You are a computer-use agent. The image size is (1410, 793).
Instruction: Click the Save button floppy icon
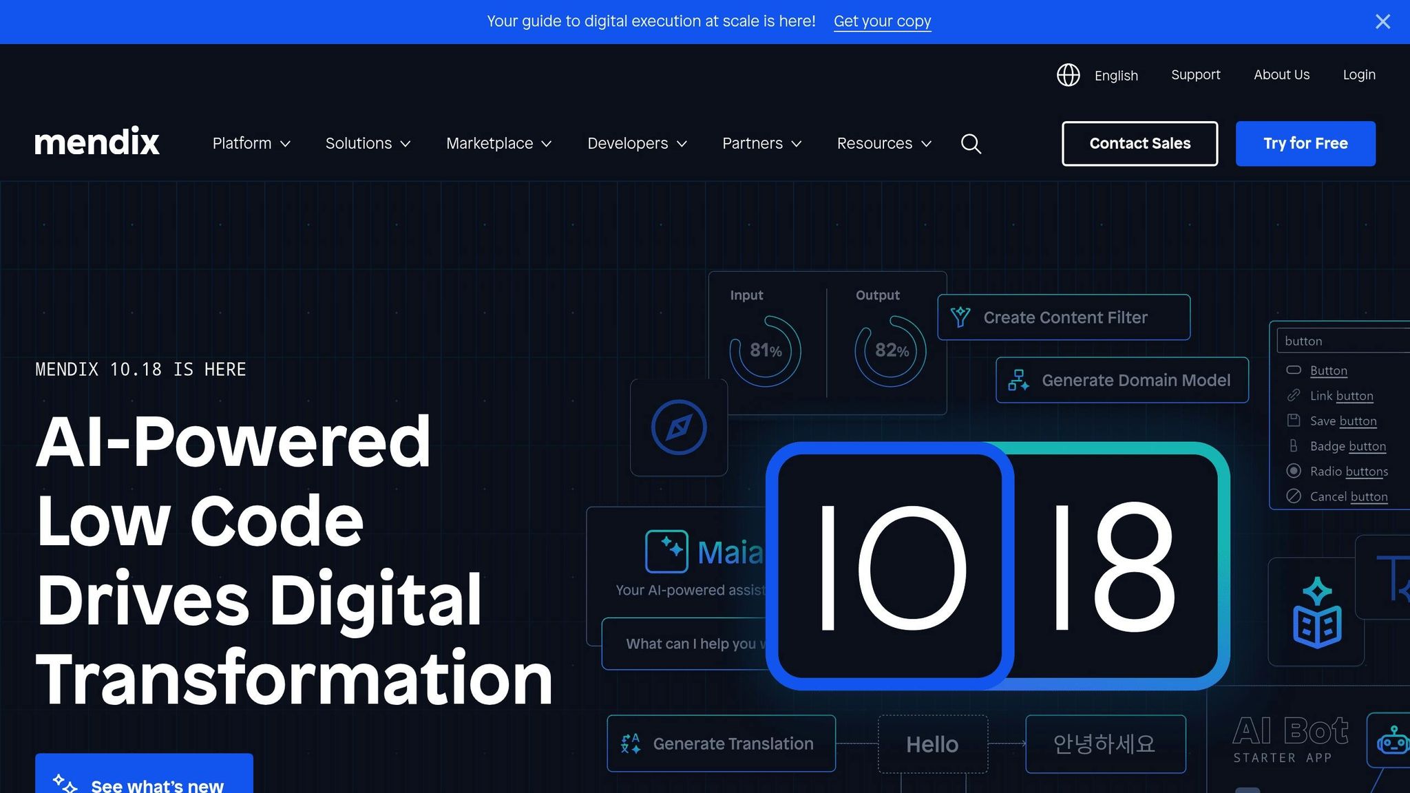[x=1294, y=421]
